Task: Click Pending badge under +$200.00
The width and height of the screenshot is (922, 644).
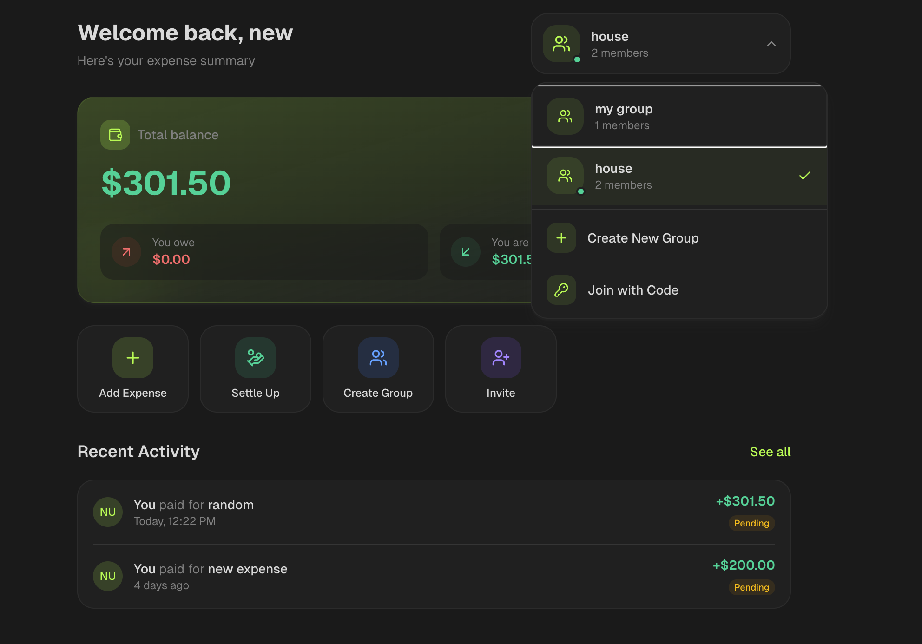Action: coord(751,587)
